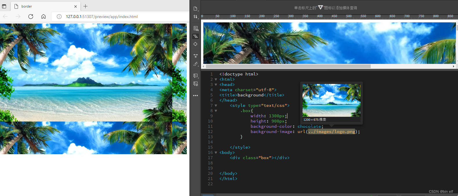Image resolution: width=458 pixels, height=196 pixels.
Task: Click media query funnel icon in hint bar
Action: click(x=320, y=7)
